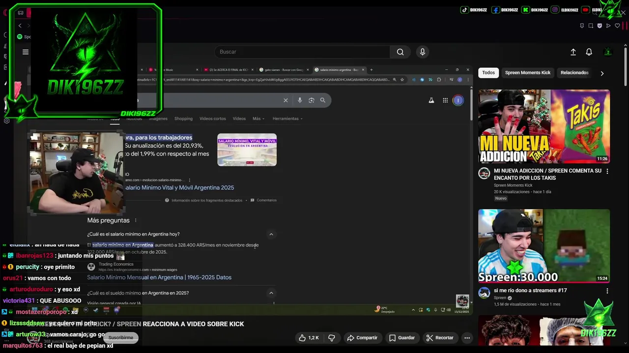Click the 'Suscribirme' button
Image resolution: width=629 pixels, height=353 pixels.
click(x=120, y=338)
